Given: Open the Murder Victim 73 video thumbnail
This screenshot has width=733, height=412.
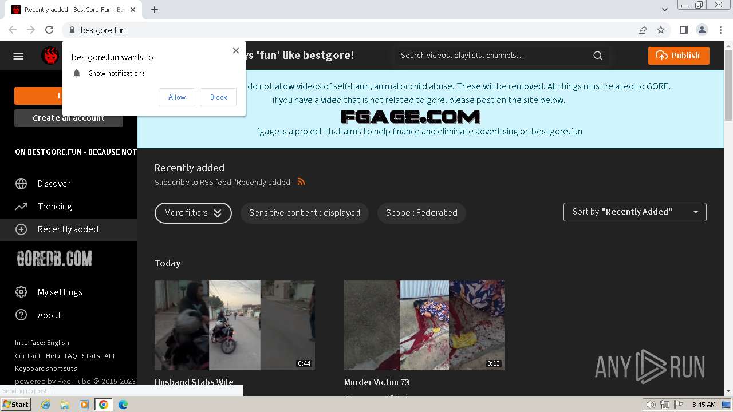Looking at the screenshot, I should click(x=424, y=325).
